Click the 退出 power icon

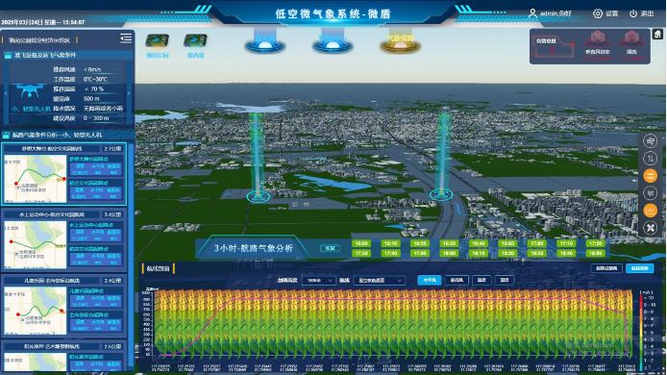[x=633, y=13]
